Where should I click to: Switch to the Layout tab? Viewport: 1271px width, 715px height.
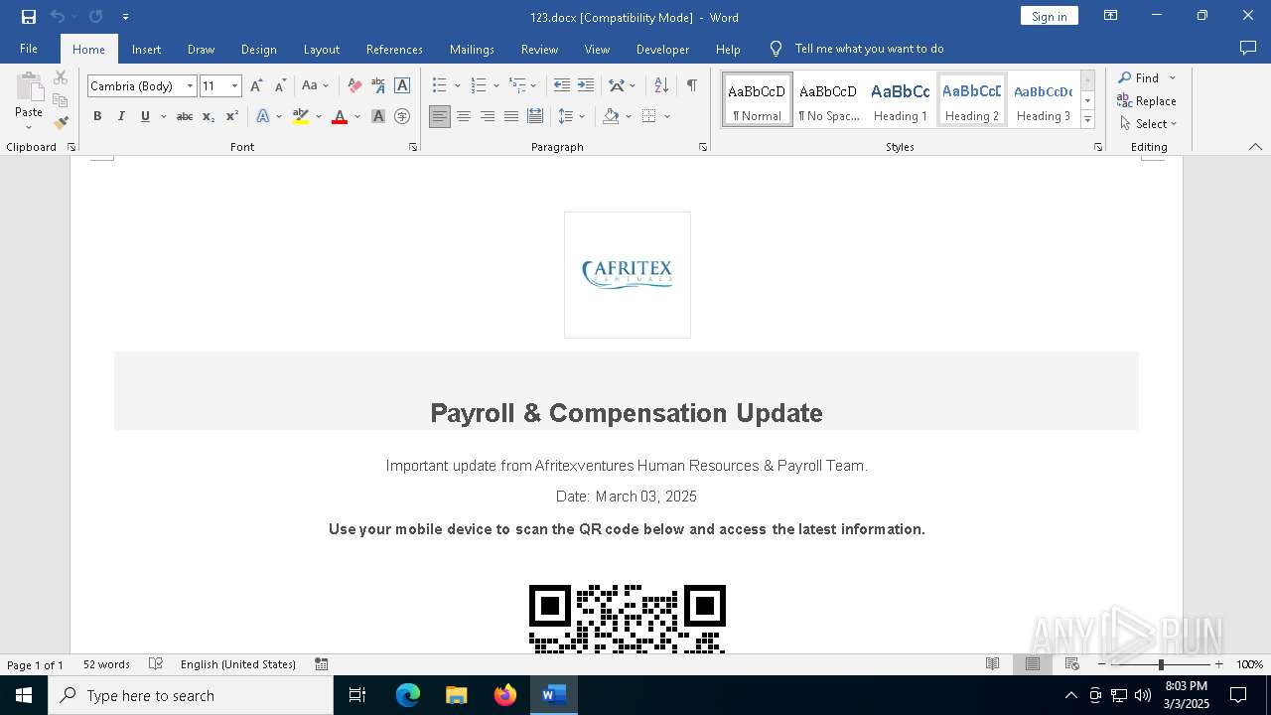321,49
